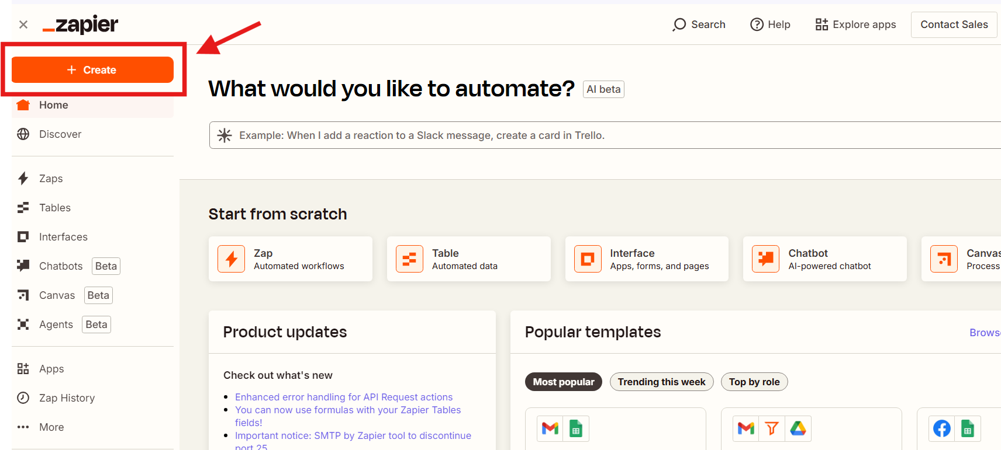Click the Zapier logo
The width and height of the screenshot is (1001, 450).
[x=81, y=25]
